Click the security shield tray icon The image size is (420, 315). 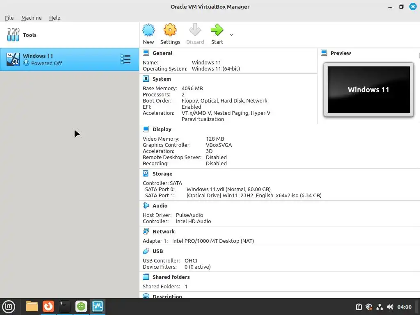369,307
